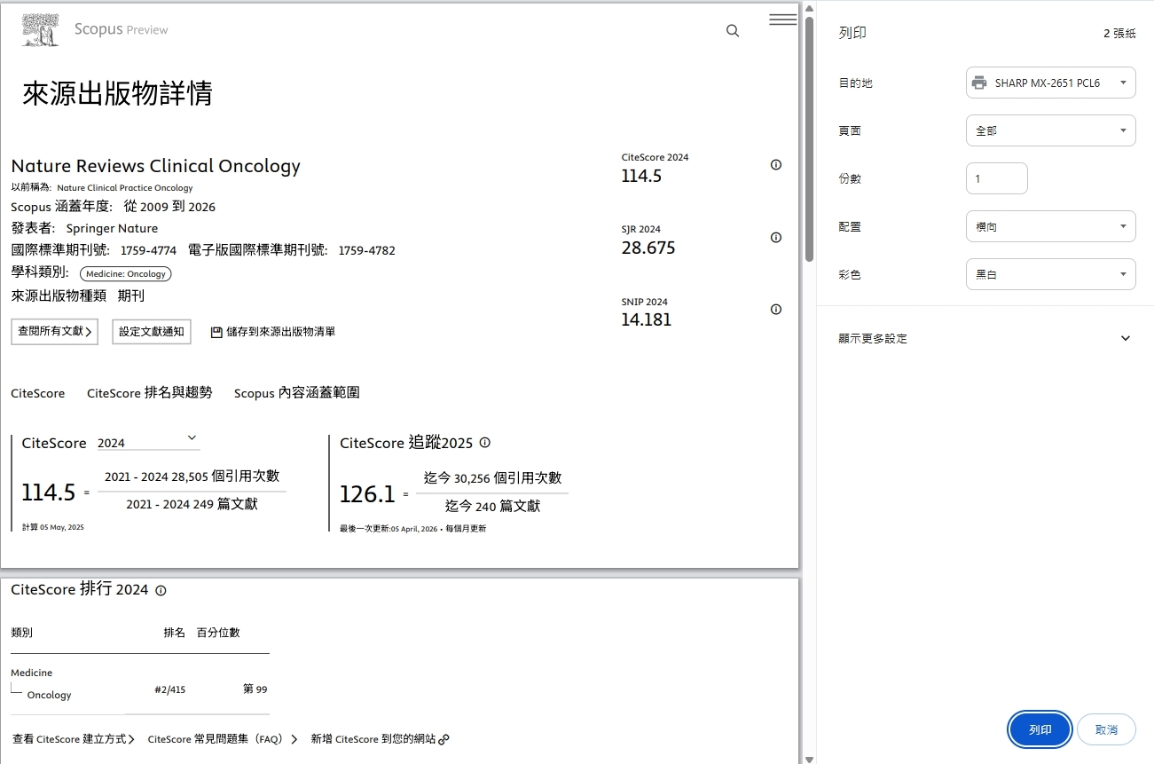Screen dimensions: 1154x764
Task: Click the Scopus search magnifier icon
Action: coord(733,30)
